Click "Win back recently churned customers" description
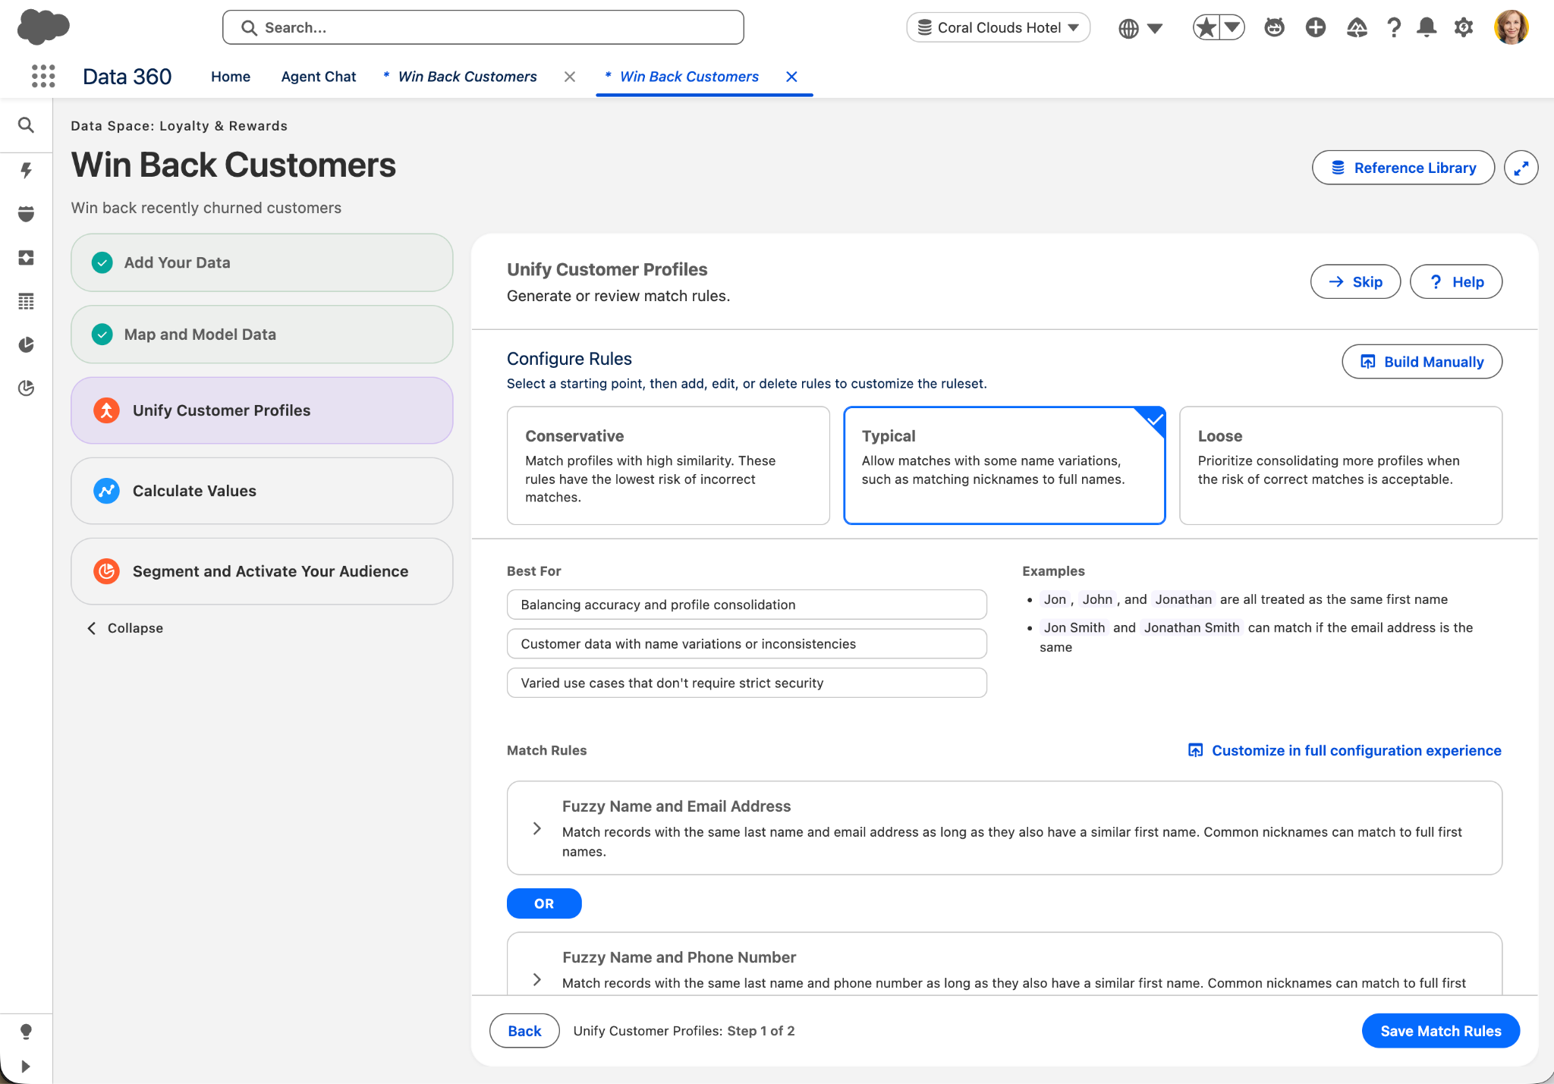1554x1084 pixels. click(x=206, y=208)
